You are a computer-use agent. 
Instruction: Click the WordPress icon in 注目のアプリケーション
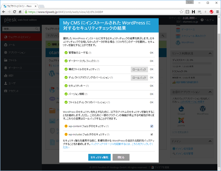click(x=203, y=109)
